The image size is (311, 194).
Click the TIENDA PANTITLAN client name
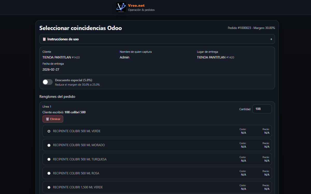pyautogui.click(x=56, y=57)
